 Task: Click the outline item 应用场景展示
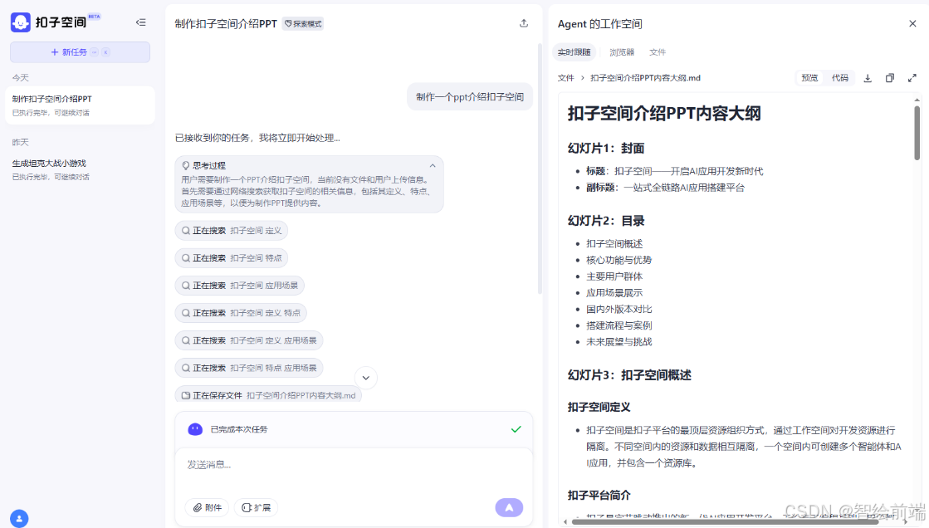pos(614,293)
